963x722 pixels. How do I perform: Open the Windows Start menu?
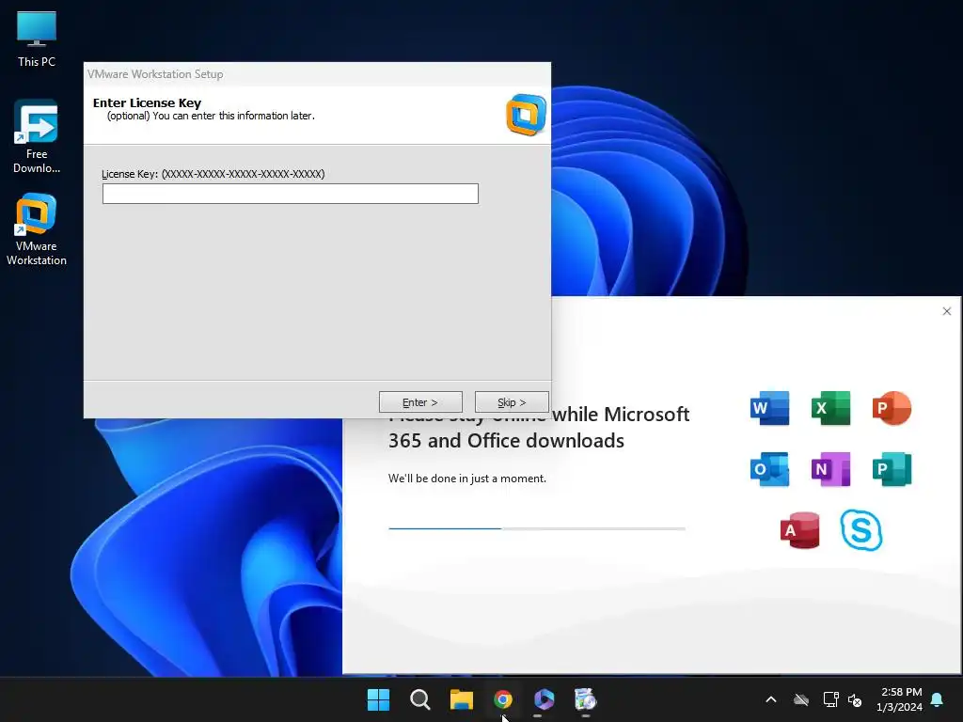[x=378, y=699]
